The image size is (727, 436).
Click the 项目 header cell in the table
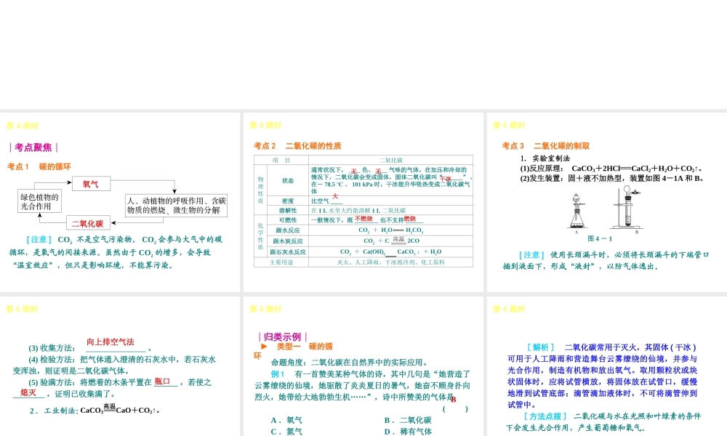tap(281, 160)
